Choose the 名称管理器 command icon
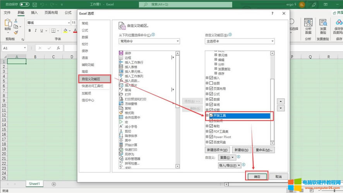The image size is (343, 193). [x=121, y=159]
